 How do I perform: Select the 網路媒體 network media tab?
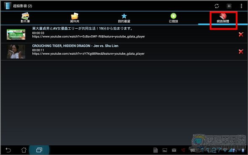pyautogui.click(x=223, y=18)
